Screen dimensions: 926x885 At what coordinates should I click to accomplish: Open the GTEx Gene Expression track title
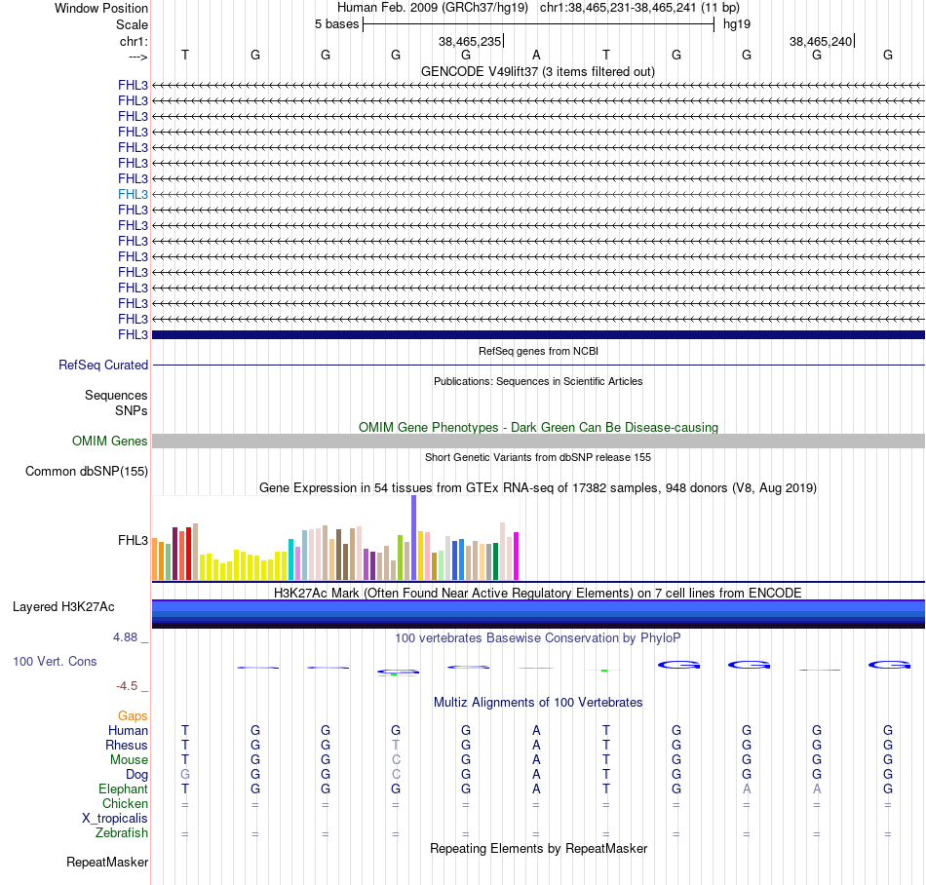pos(538,487)
